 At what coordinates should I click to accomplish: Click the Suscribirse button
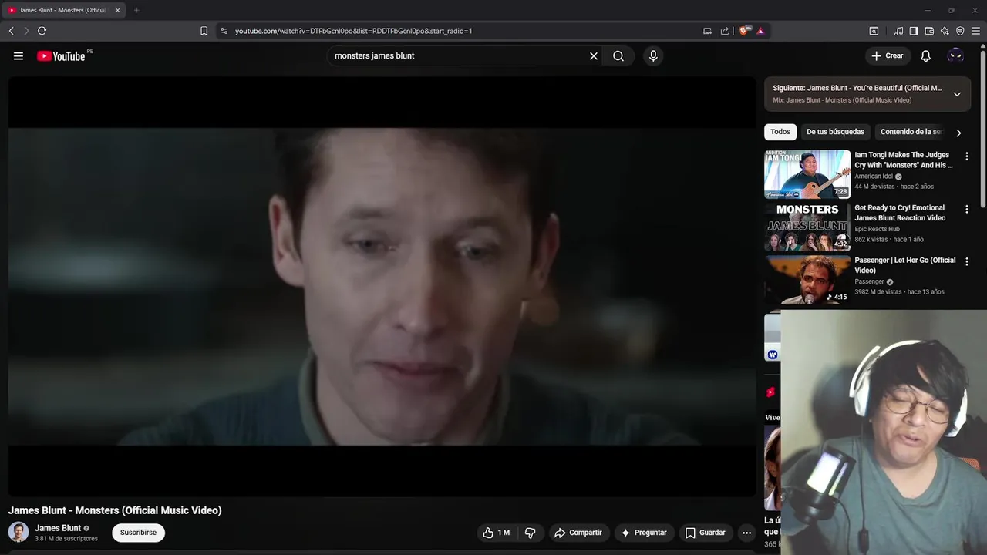click(x=138, y=533)
